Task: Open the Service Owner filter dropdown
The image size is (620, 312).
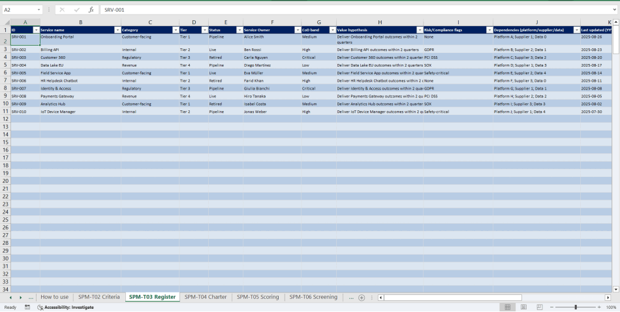Action: click(x=298, y=30)
